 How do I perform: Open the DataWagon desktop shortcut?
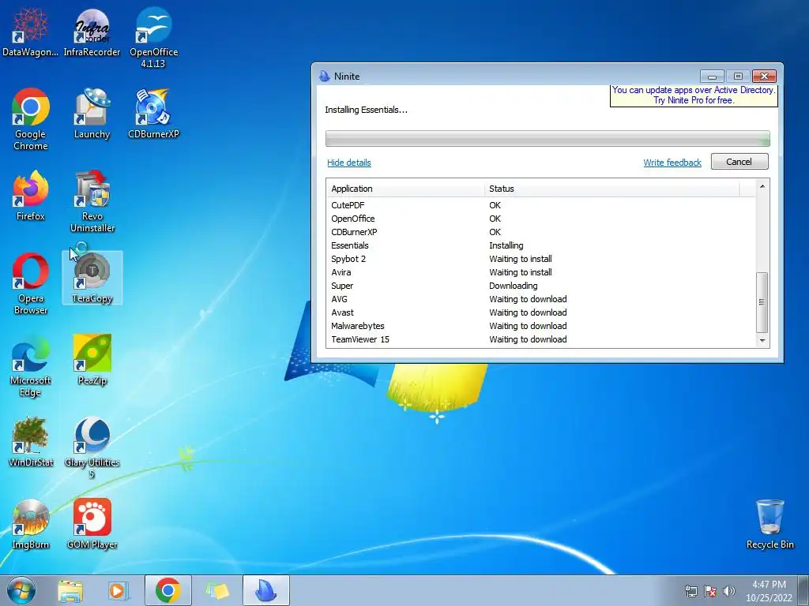click(31, 32)
